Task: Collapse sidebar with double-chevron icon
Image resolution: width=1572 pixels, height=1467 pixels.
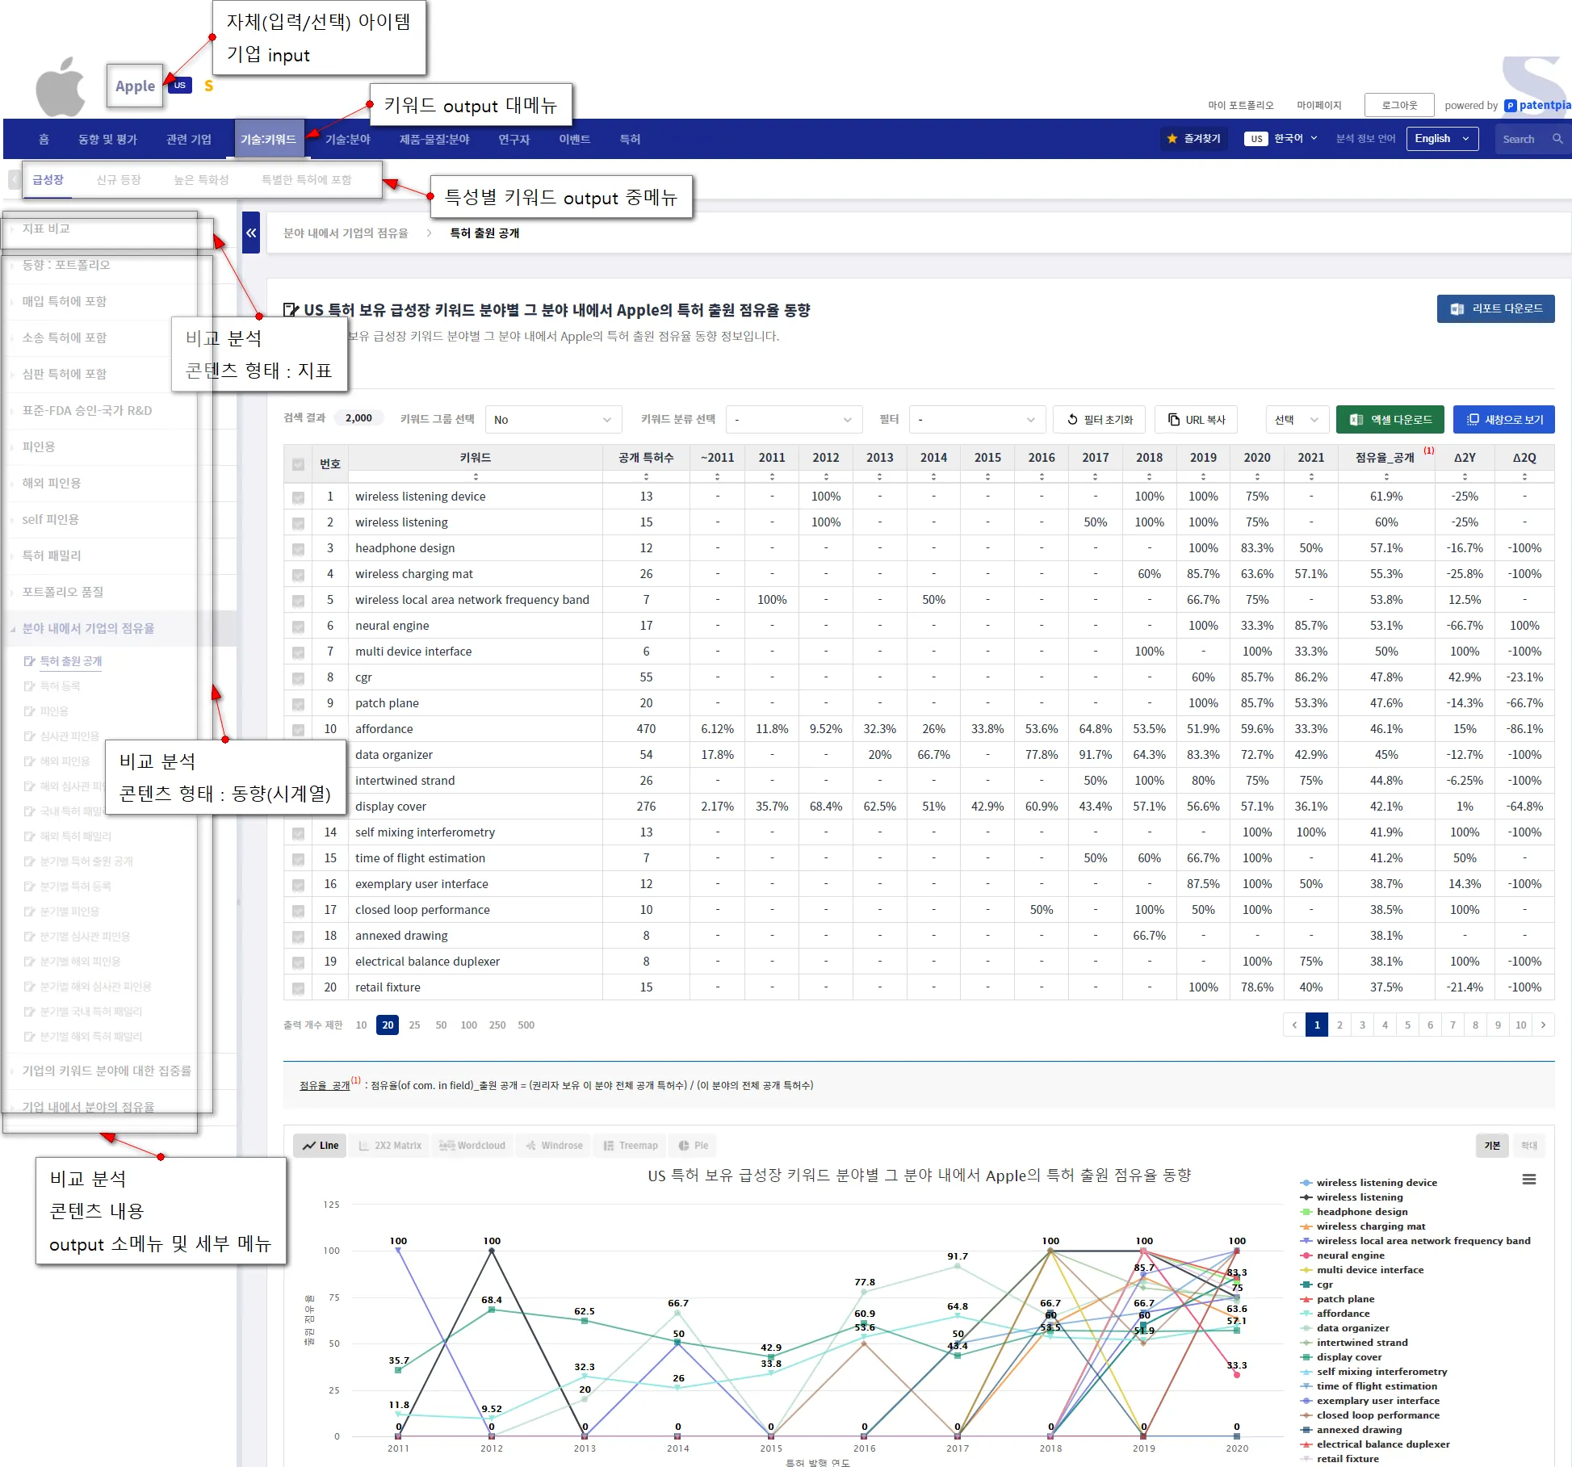Action: coord(251,233)
